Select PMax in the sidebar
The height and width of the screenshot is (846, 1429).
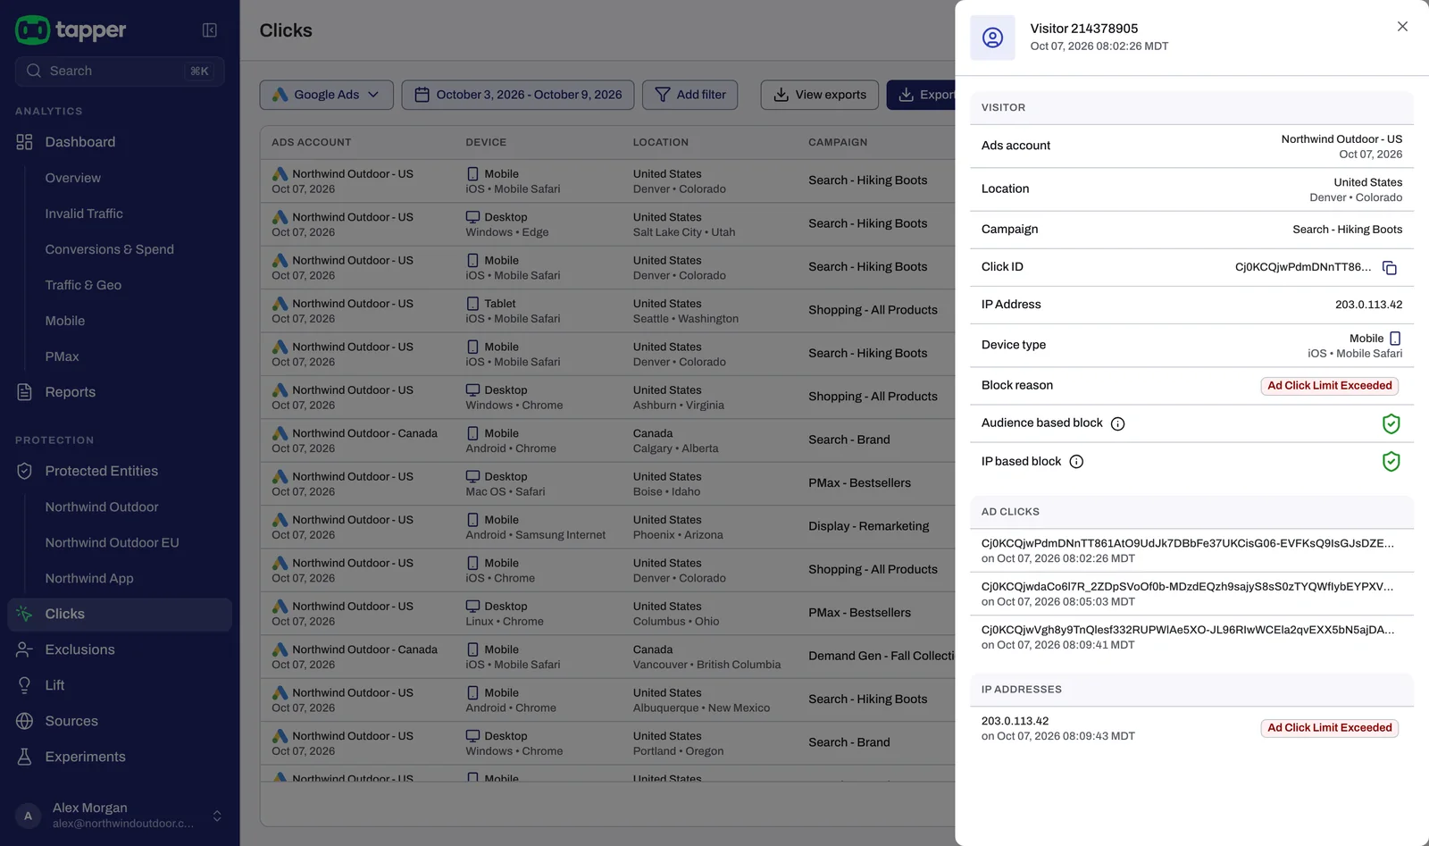coord(63,356)
